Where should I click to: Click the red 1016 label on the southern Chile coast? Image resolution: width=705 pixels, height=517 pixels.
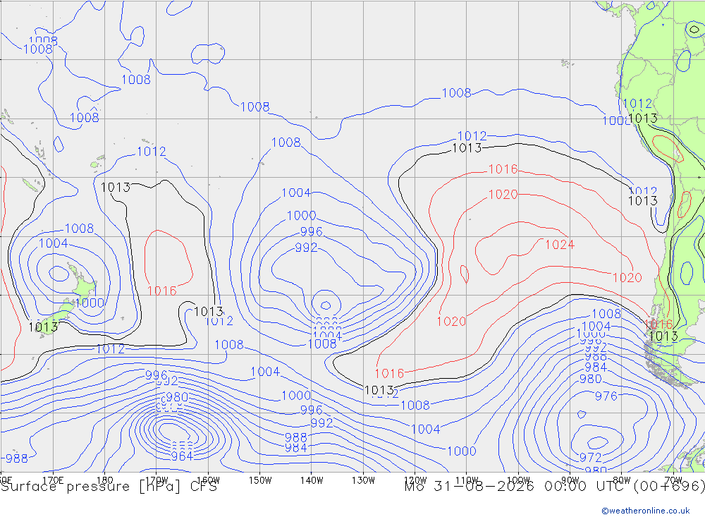[x=658, y=324]
